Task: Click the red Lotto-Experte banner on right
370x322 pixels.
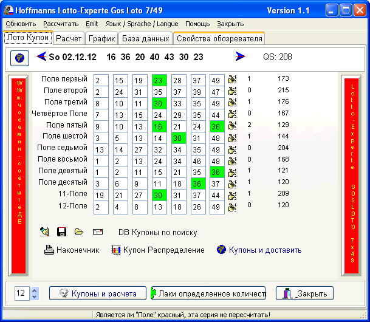Action: pos(351,176)
